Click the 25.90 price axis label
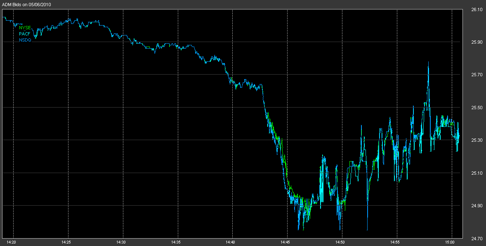This screenshot has width=486, height=246. pyautogui.click(x=476, y=42)
